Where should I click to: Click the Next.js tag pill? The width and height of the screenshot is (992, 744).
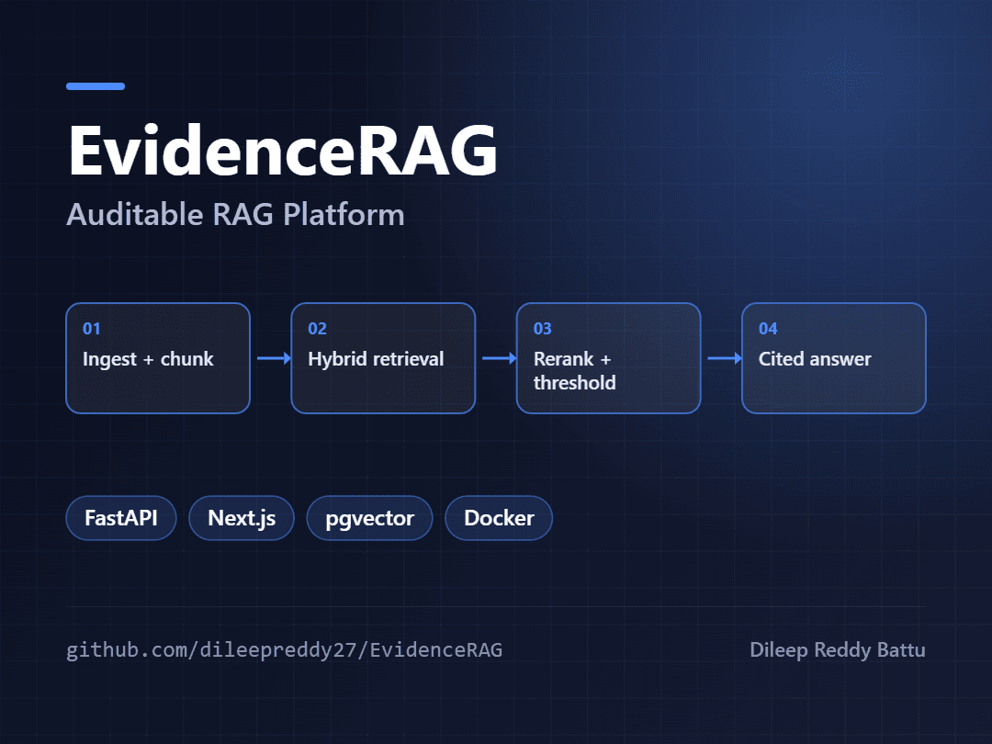point(242,518)
